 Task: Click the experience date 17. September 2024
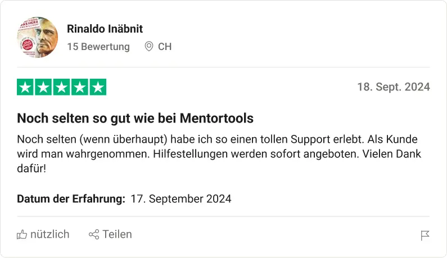coord(180,198)
